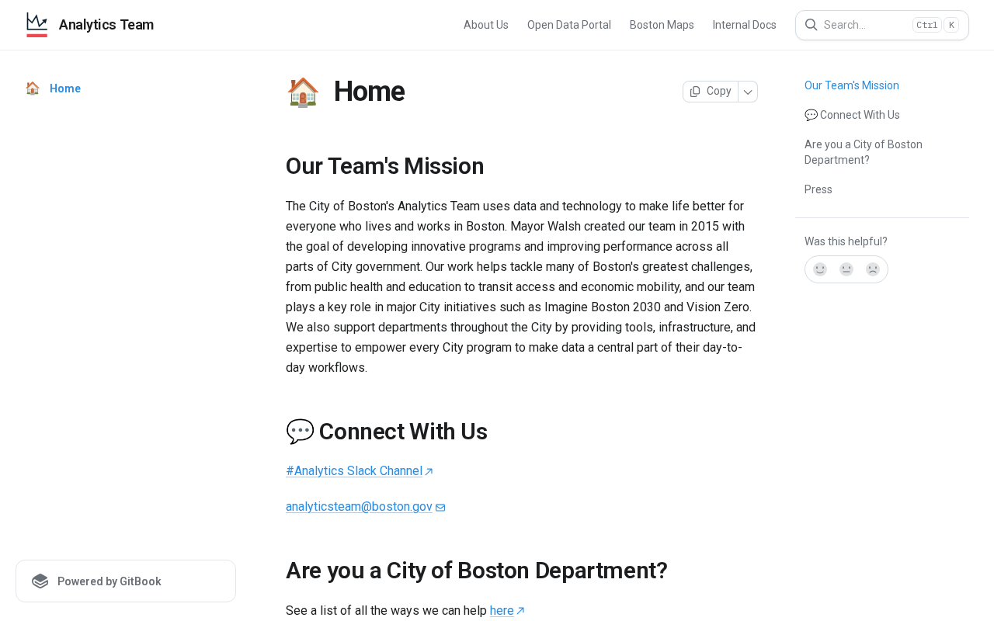Image resolution: width=994 pixels, height=621 pixels.
Task: Open the Boston Maps nav link
Action: (662, 25)
